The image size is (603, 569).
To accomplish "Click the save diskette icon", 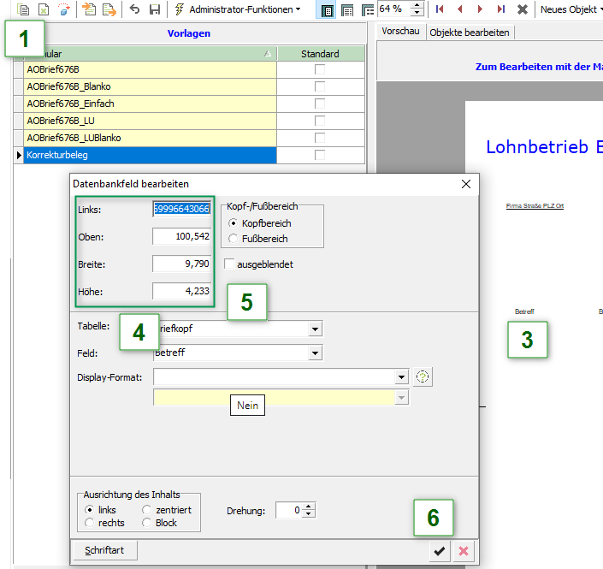I will (154, 9).
